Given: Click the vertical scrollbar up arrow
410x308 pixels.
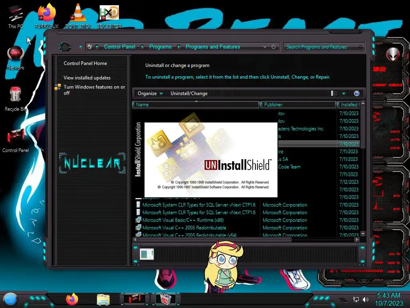Looking at the screenshot, I should pyautogui.click(x=363, y=104).
